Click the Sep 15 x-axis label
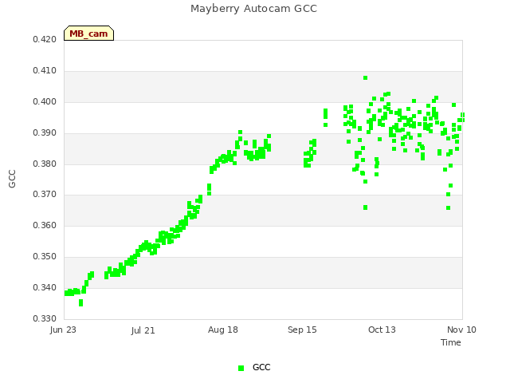The height and width of the screenshot is (383, 510). pyautogui.click(x=302, y=330)
